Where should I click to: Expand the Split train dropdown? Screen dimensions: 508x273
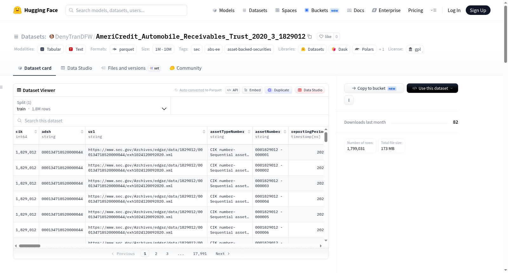pyautogui.click(x=92, y=106)
